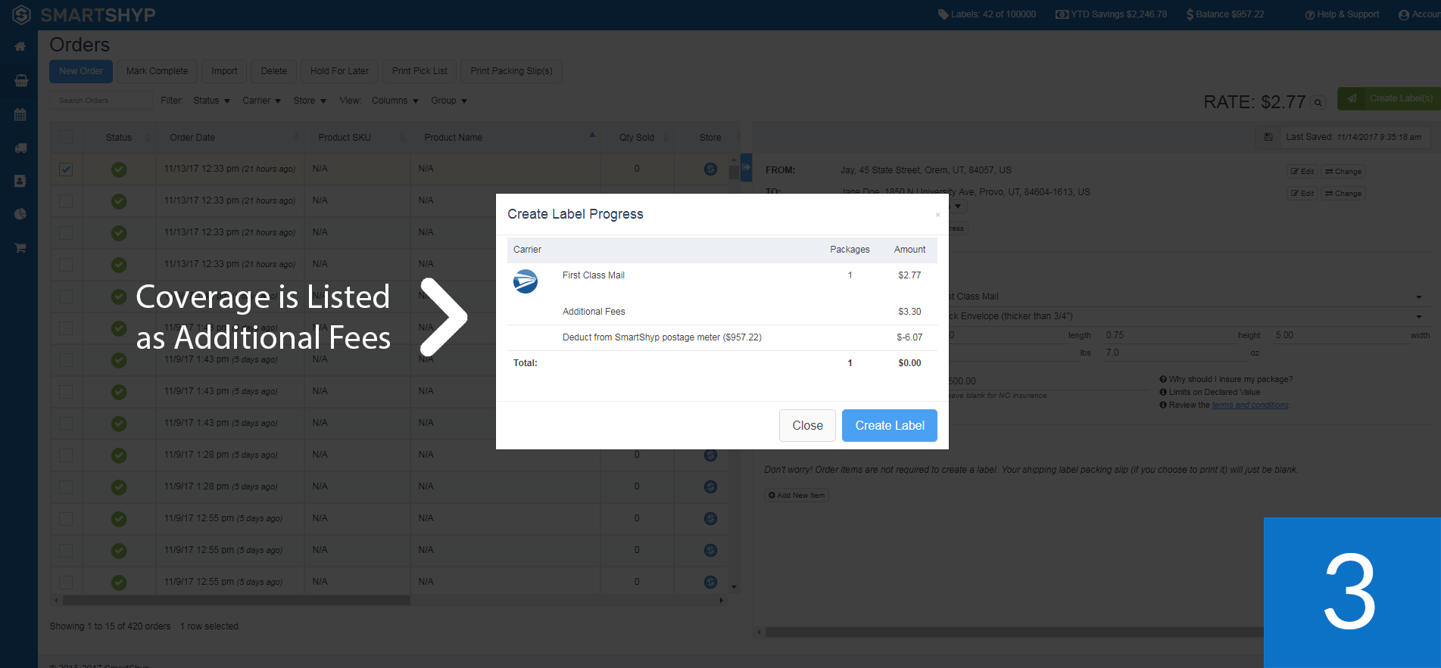The width and height of the screenshot is (1441, 668).
Task: Collapse order detail panel blue arrow tab
Action: [x=746, y=167]
